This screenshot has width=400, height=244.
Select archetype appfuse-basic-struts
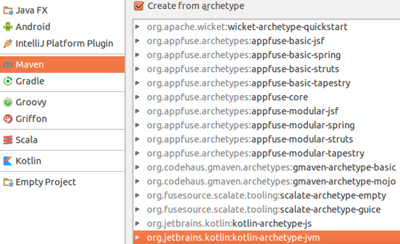click(243, 69)
